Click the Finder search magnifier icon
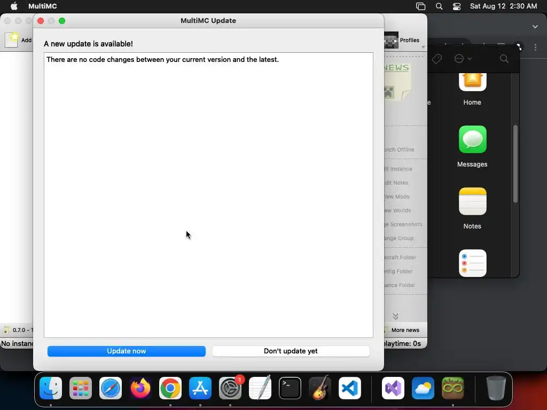 pyautogui.click(x=504, y=59)
